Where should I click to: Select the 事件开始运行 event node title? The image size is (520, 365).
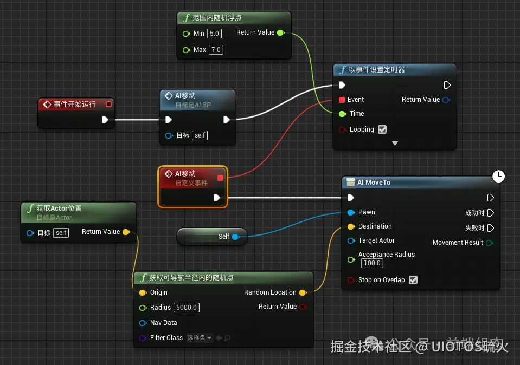[75, 105]
